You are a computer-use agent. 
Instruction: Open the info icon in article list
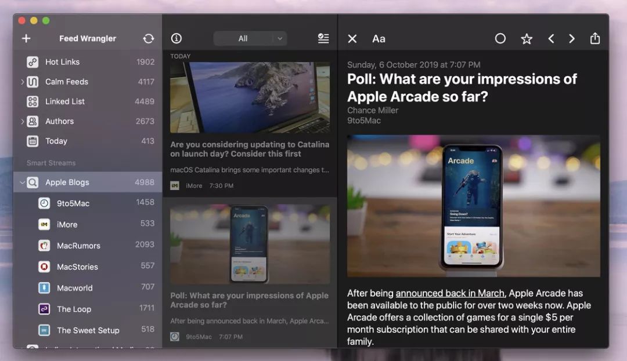[176, 38]
